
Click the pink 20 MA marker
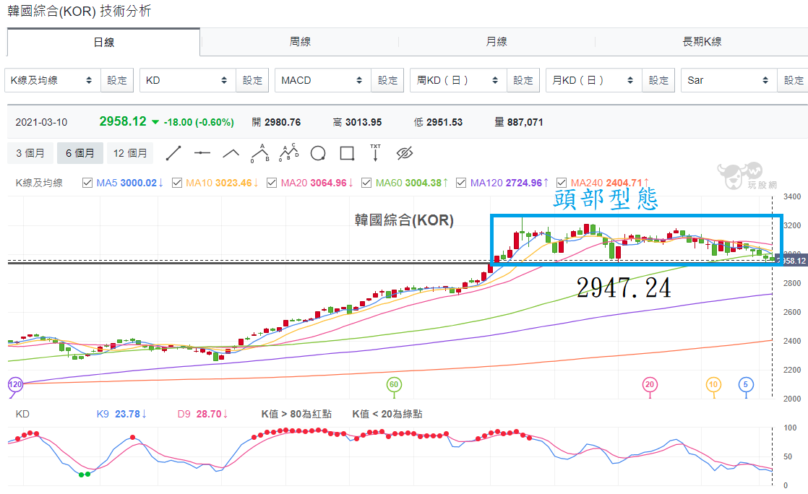[650, 384]
